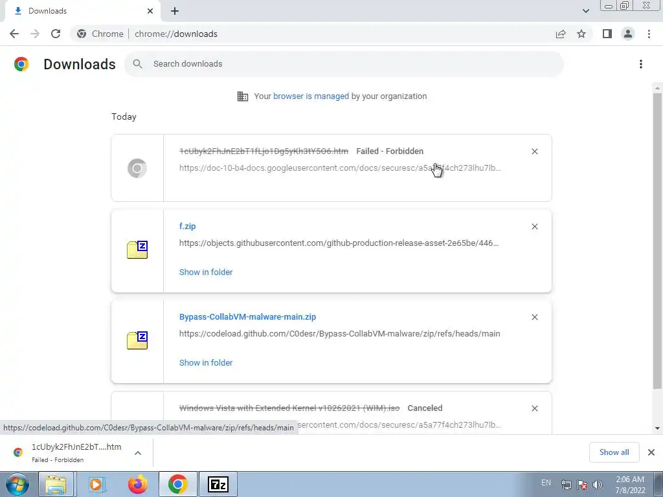Go back with the browser back arrow
Image resolution: width=663 pixels, height=497 pixels.
coord(14,34)
